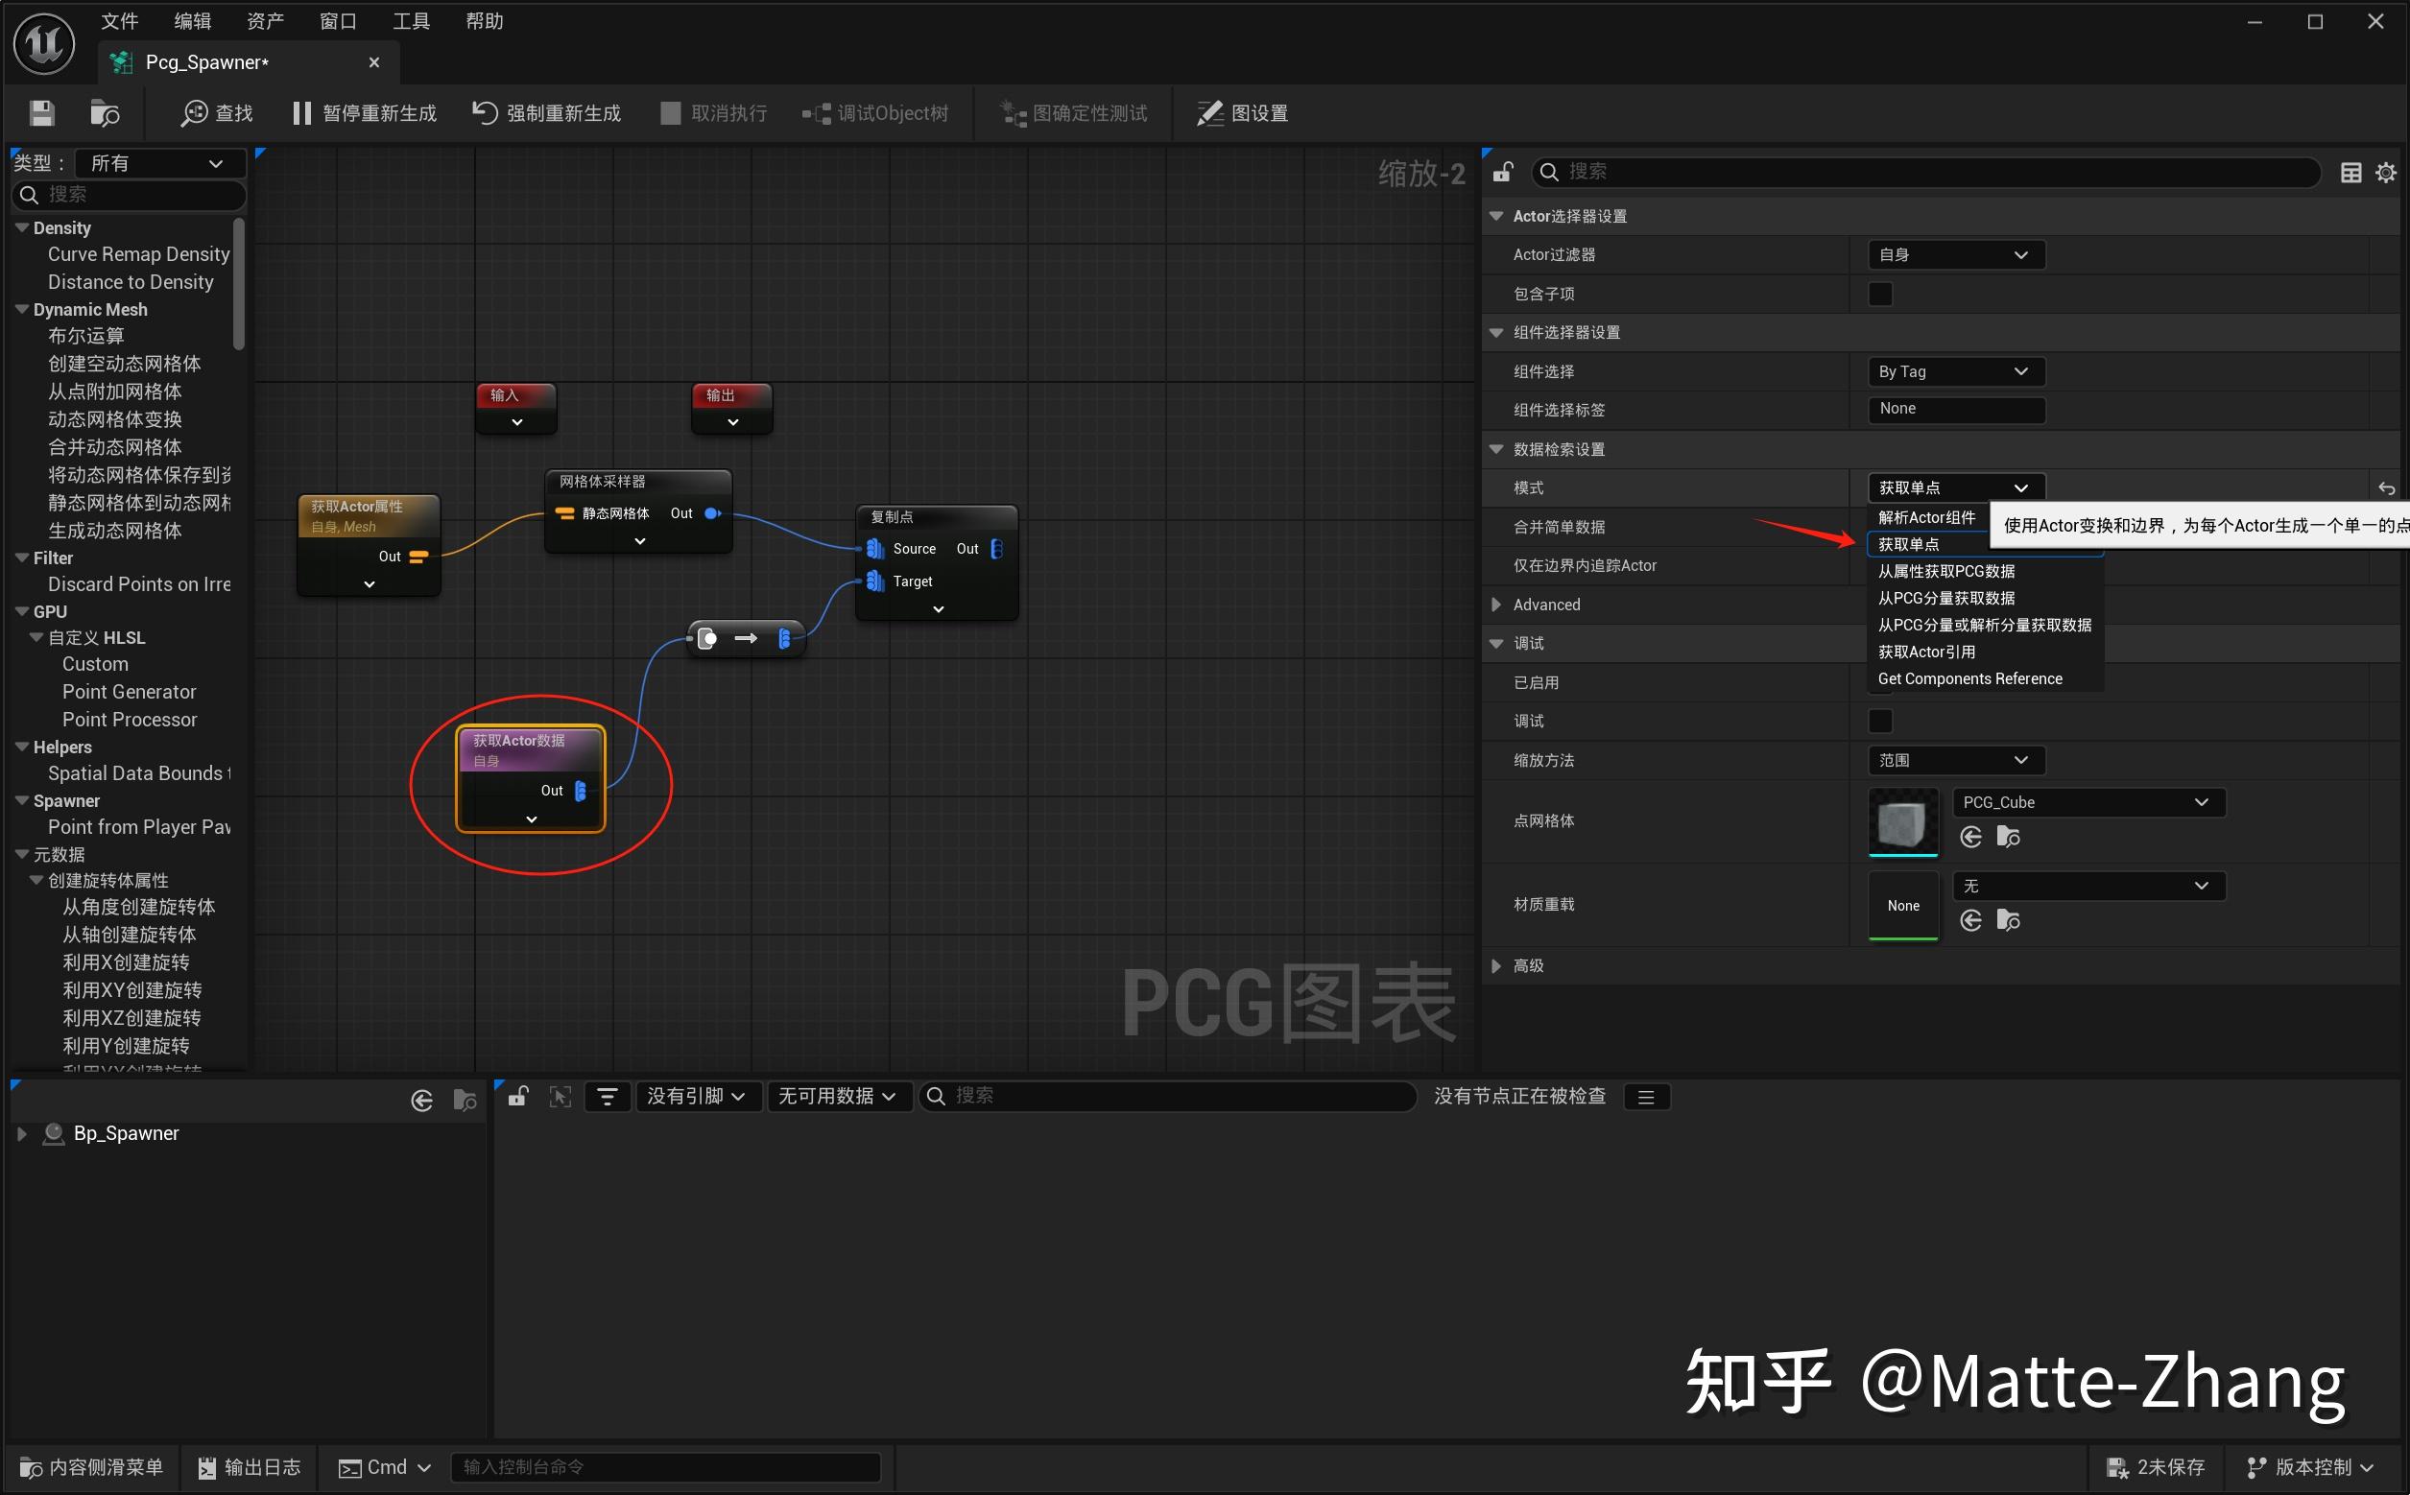This screenshot has width=2410, height=1495.
Task: Open the 工具 menu
Action: coord(411,22)
